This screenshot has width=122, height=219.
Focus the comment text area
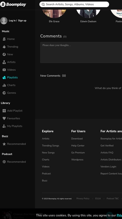[x=81, y=52]
